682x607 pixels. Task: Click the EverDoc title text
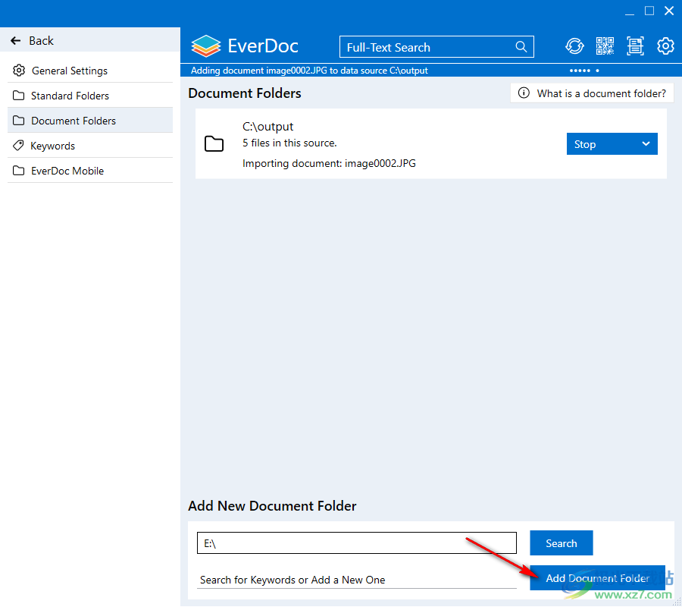pos(263,46)
